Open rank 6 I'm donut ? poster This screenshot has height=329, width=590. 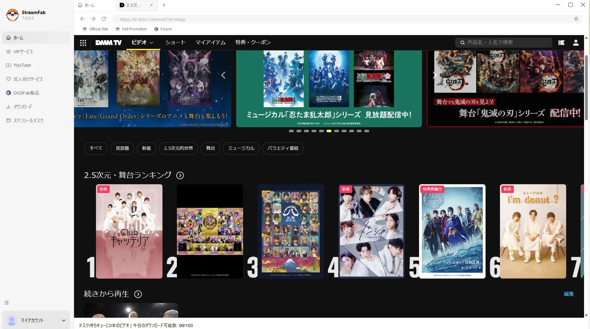point(533,231)
